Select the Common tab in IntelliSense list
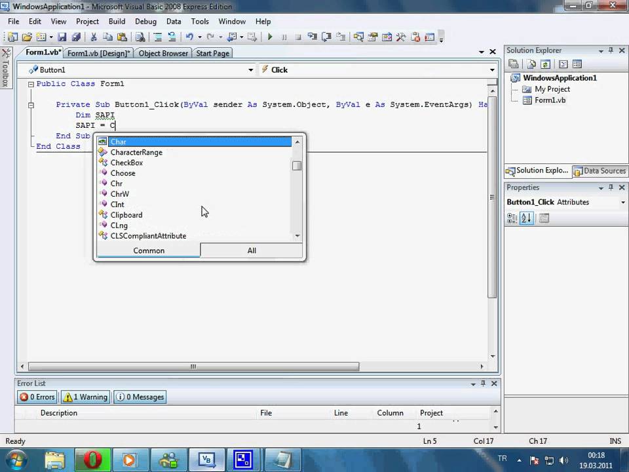 click(149, 250)
